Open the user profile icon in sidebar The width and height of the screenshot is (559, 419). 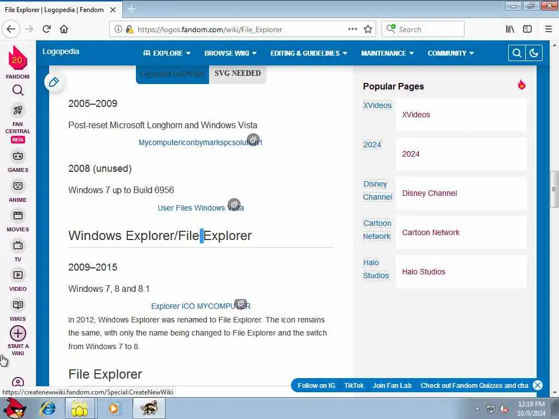(x=18, y=382)
